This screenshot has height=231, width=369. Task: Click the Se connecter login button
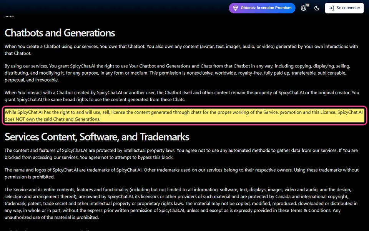click(x=344, y=8)
